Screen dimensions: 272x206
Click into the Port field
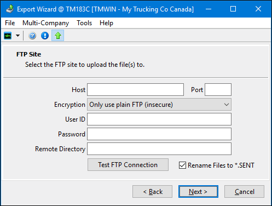218,90
